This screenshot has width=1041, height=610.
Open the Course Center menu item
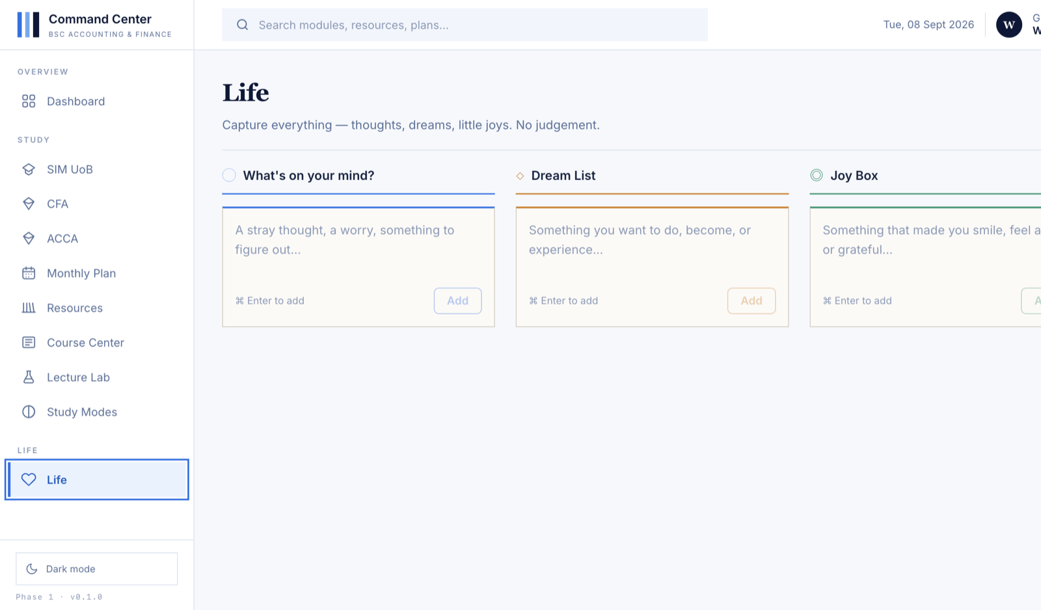coord(97,343)
